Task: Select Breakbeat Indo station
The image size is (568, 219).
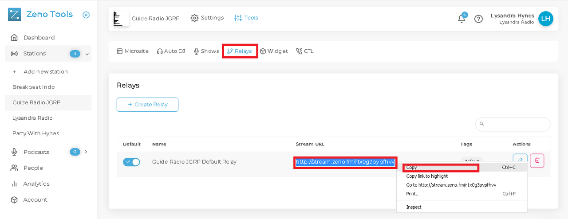Action: [x=34, y=87]
